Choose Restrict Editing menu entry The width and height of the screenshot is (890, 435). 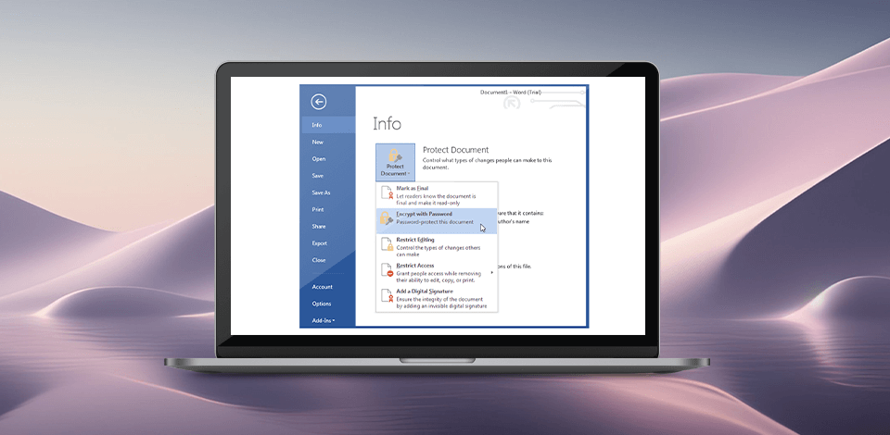coord(437,247)
